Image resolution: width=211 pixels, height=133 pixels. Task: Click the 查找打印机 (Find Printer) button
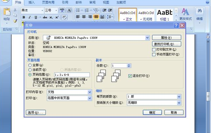[166, 44]
